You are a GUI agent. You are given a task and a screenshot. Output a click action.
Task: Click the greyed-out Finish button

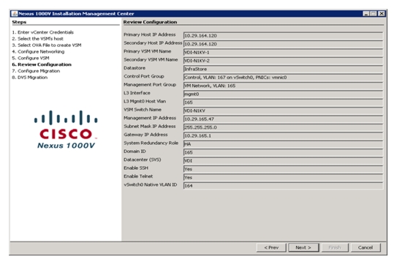coord(335,247)
